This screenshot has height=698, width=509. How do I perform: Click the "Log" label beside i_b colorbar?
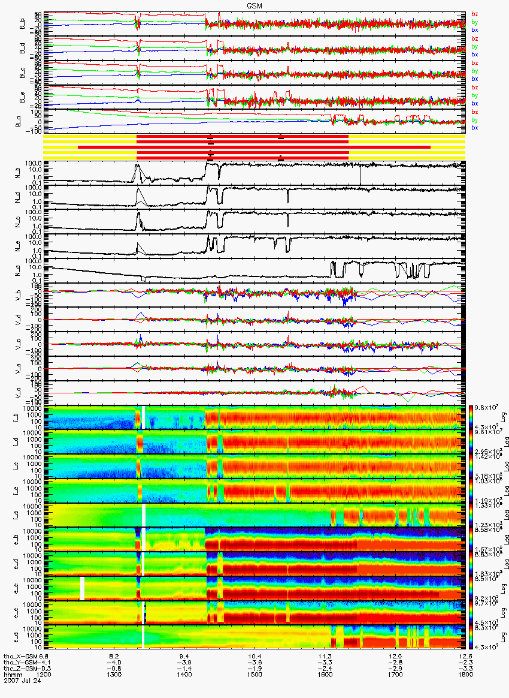click(x=504, y=417)
